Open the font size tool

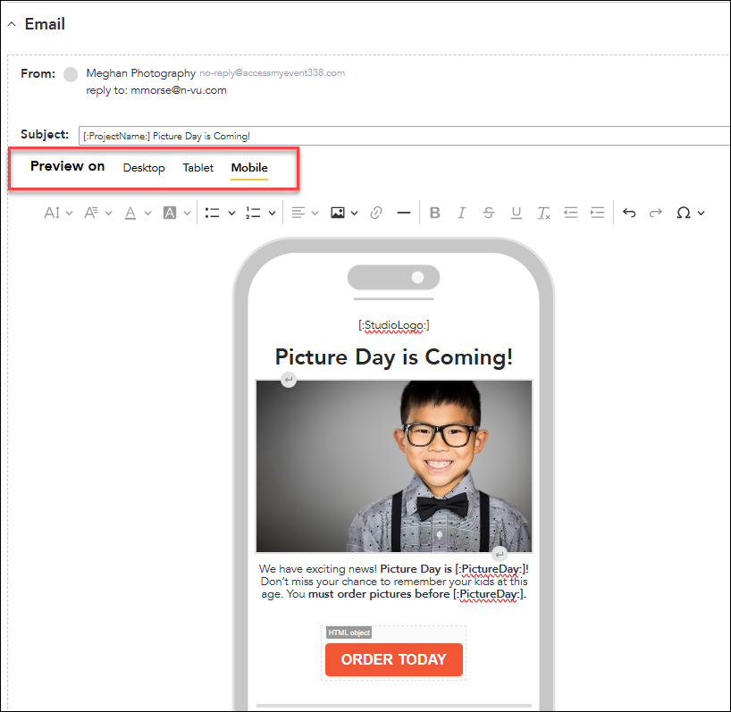pyautogui.click(x=52, y=213)
